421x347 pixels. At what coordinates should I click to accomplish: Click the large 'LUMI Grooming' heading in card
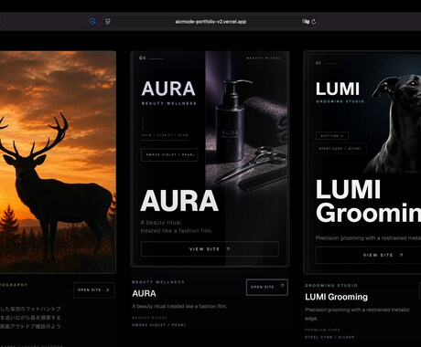369,202
